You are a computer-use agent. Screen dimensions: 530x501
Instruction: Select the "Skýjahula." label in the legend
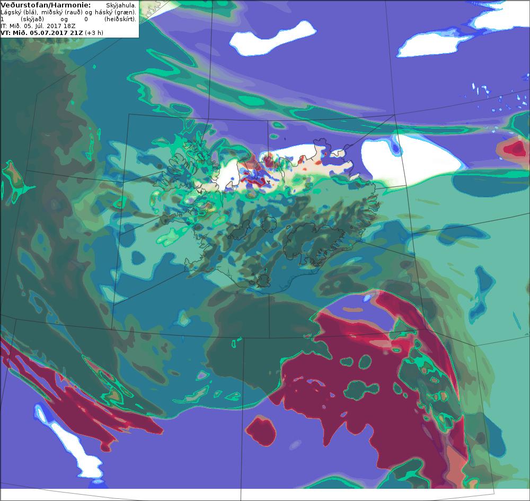(121, 5)
